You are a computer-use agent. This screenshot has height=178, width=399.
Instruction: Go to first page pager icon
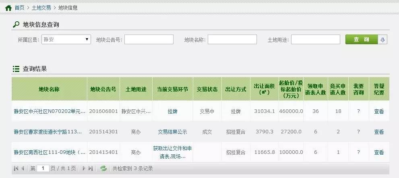tap(16, 168)
